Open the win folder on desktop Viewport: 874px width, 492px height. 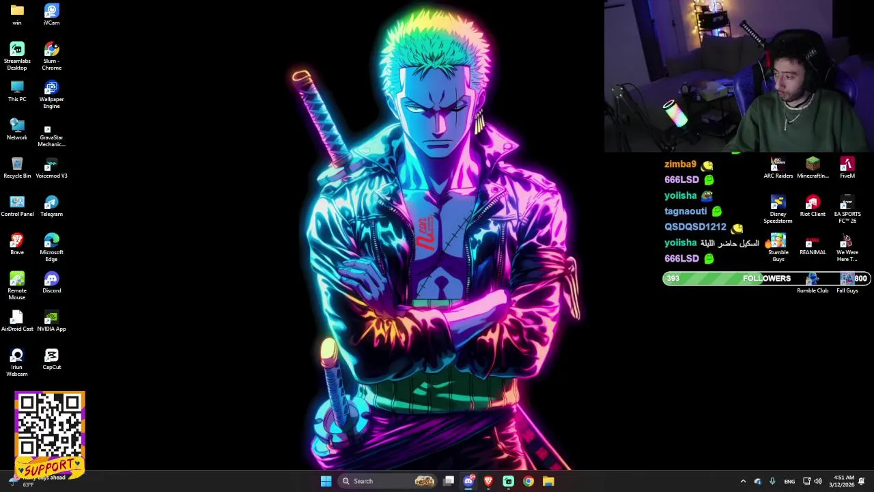tap(17, 14)
